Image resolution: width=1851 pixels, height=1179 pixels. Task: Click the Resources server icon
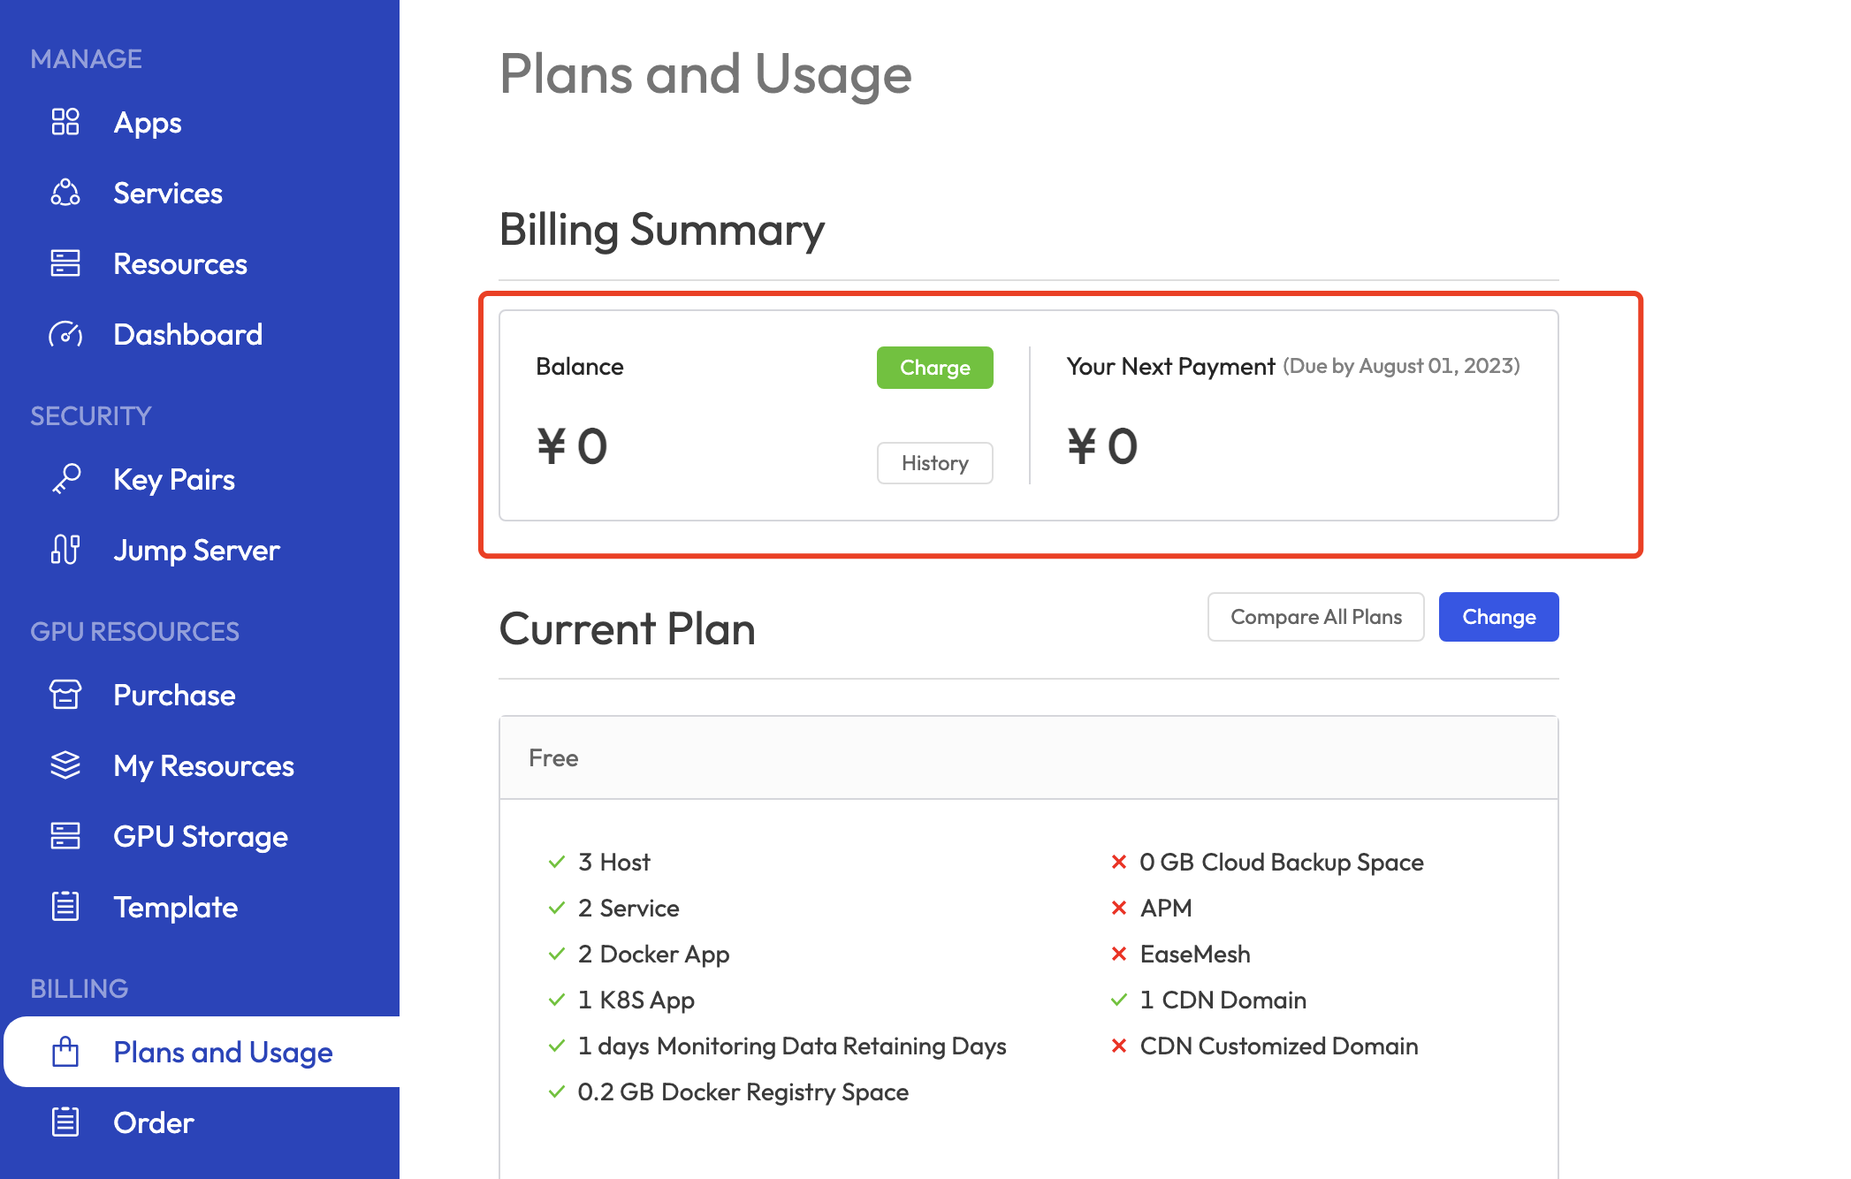65,263
